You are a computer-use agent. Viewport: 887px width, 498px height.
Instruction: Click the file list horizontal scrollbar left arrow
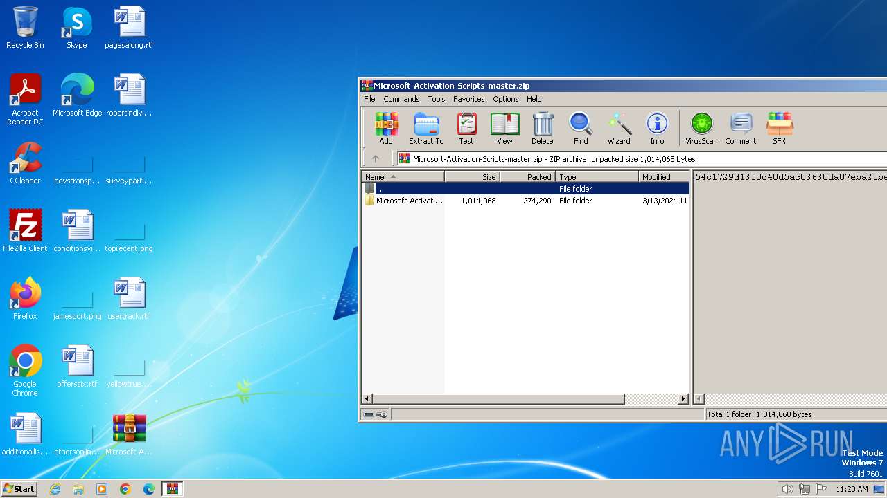click(367, 399)
